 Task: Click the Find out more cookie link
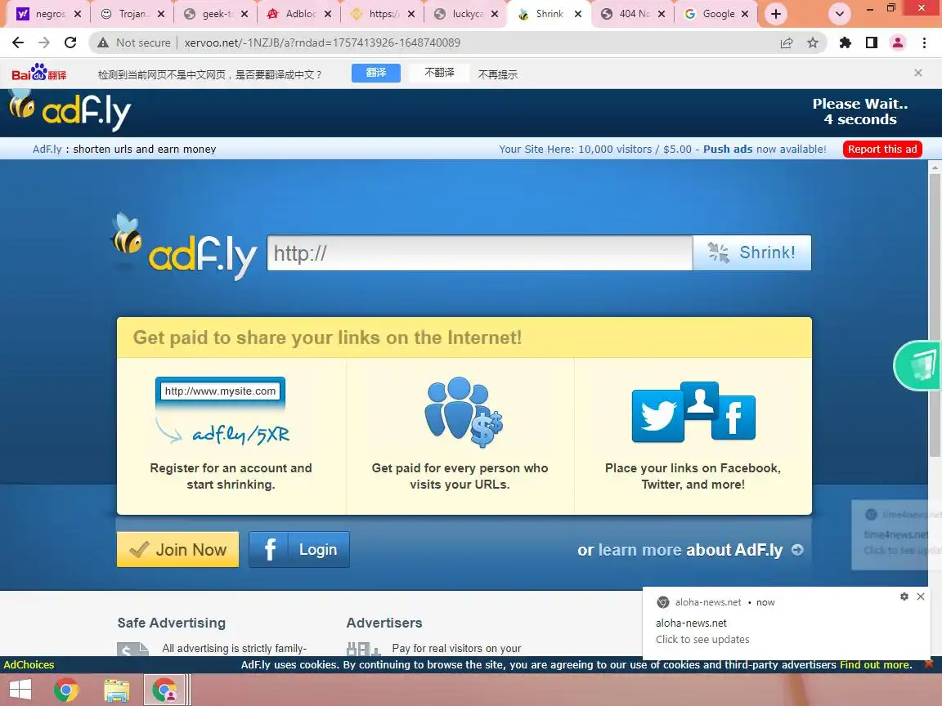click(875, 664)
